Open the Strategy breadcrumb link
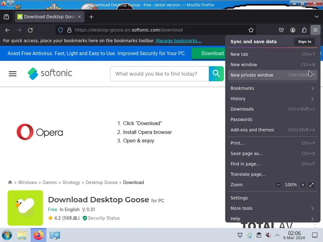The height and width of the screenshot is (242, 323). 71,182
